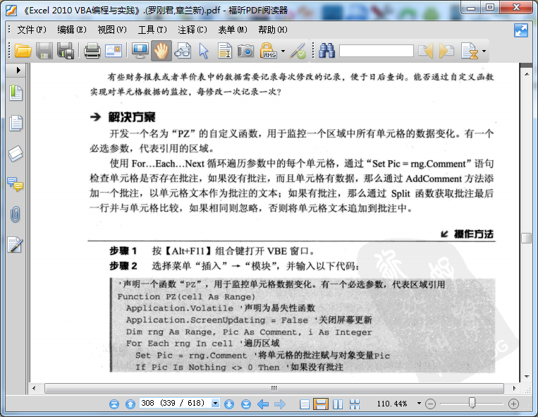This screenshot has width=538, height=417.
Task: Print the document with printer icon
Action: pyautogui.click(x=92, y=51)
